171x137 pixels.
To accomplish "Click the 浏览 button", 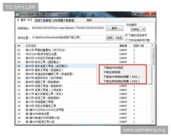I will pyautogui.click(x=110, y=38).
